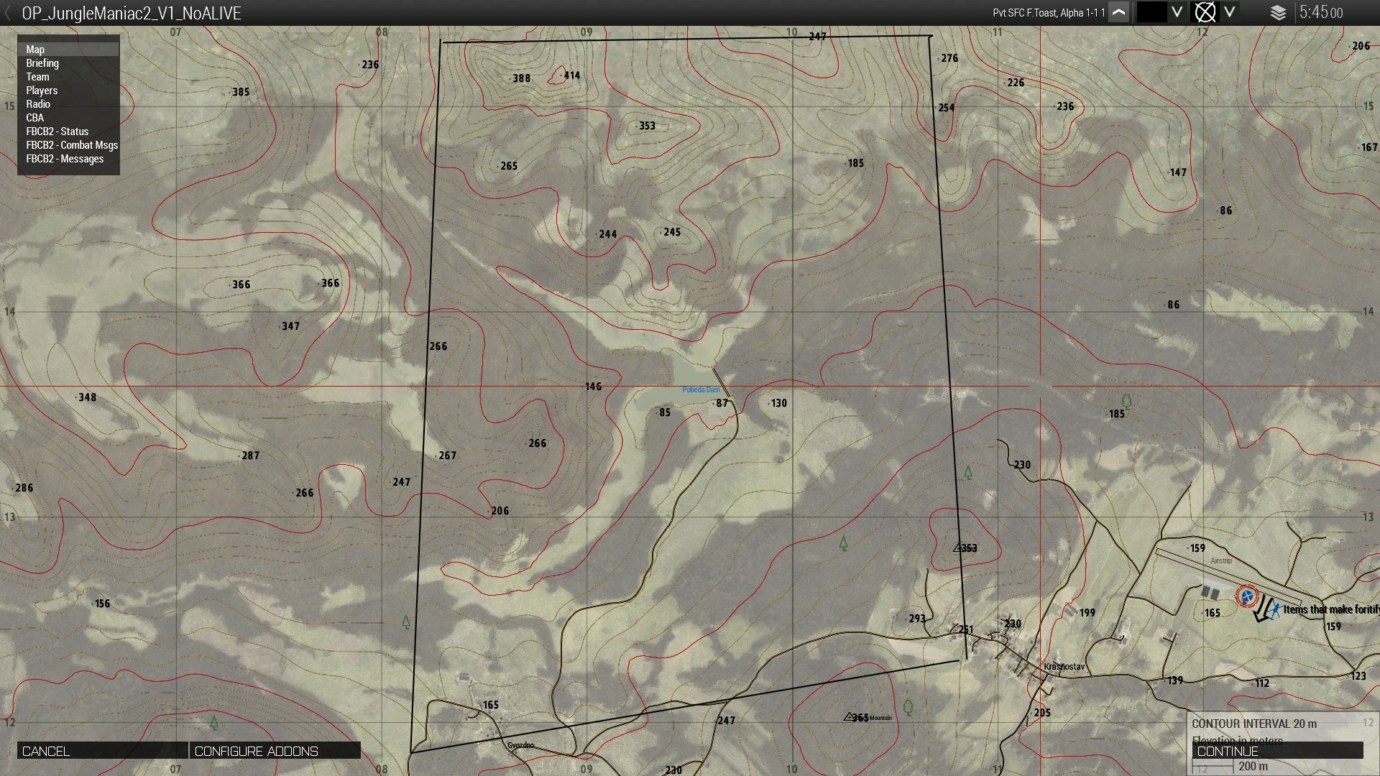The image size is (1380, 776).
Task: Open FBCB2 - Combat Msgs entry
Action: tap(72, 145)
